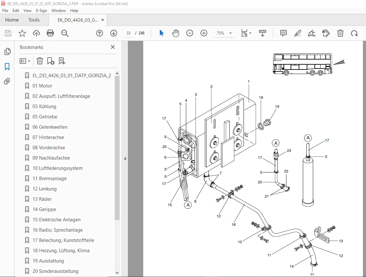Screen dimensions: 366x277
Task: Jump to 14 Gerippe bookmark
Action: [44, 209]
